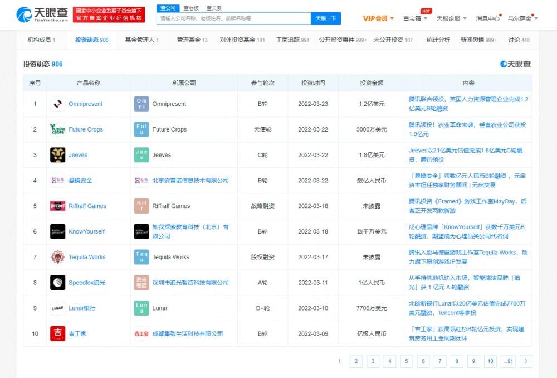The width and height of the screenshot is (557, 378).
Task: Expand the 天眼企服 dropdown
Action: [451, 18]
